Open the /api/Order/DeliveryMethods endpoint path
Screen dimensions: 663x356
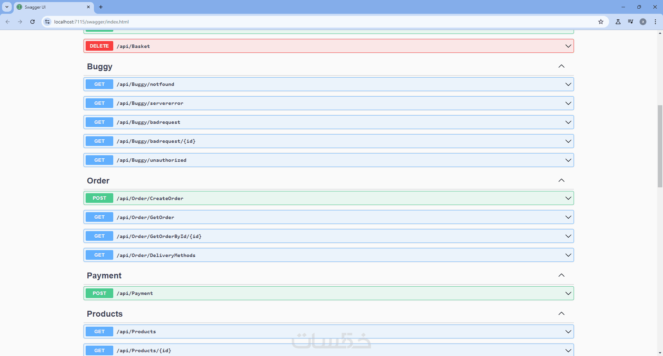click(x=156, y=255)
